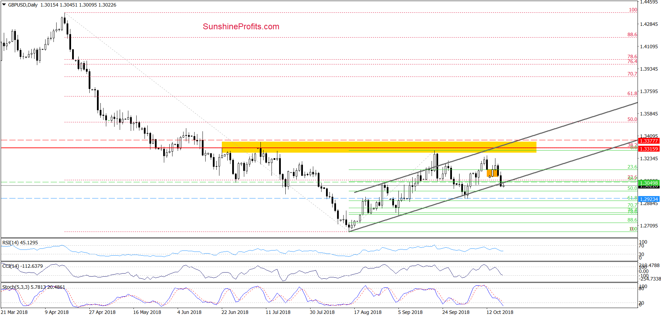Click the 30 Jul 2018 date label
661x317 pixels.
click(x=322, y=312)
